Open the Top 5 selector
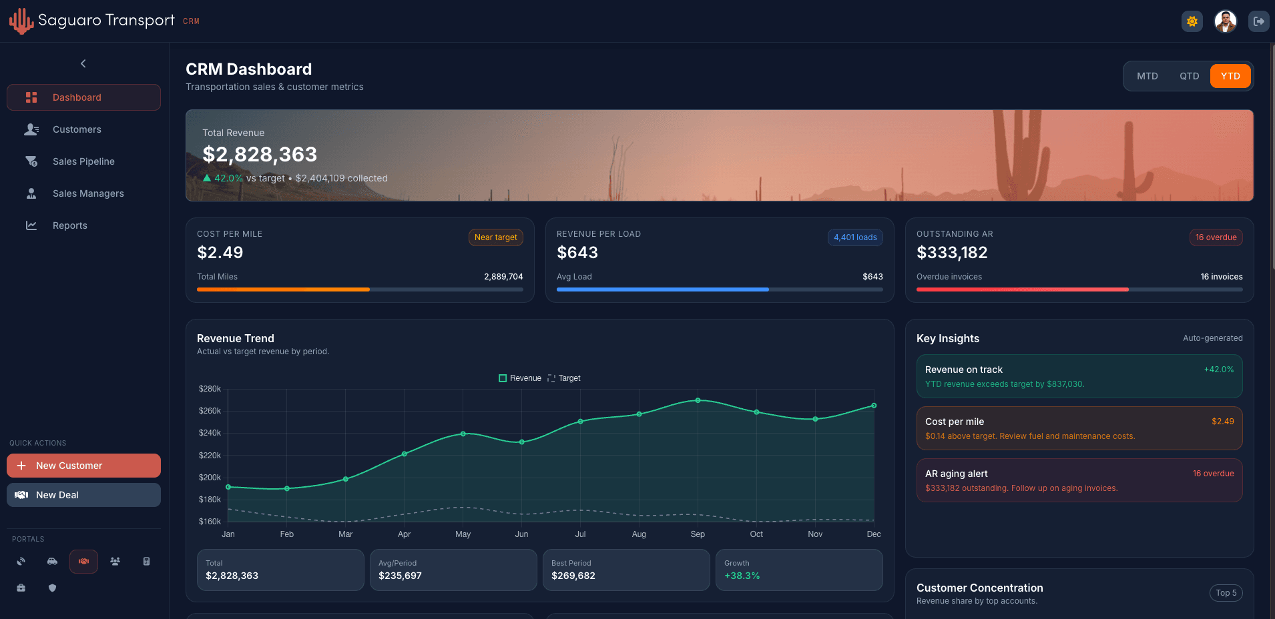The width and height of the screenshot is (1275, 619). [1226, 593]
